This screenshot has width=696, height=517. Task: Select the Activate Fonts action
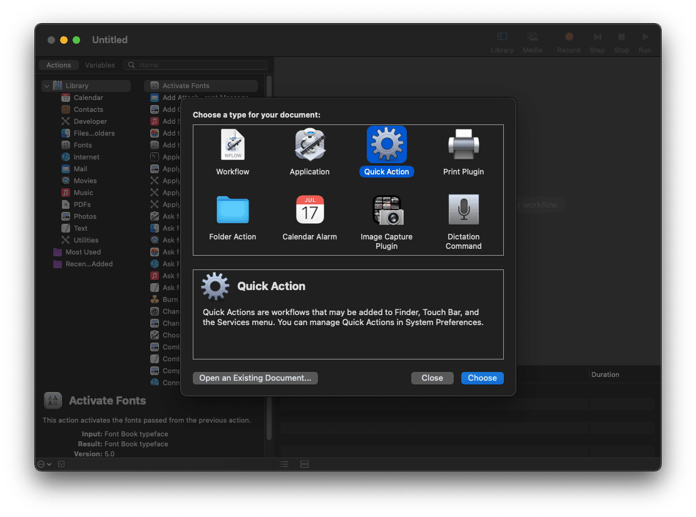pos(201,86)
